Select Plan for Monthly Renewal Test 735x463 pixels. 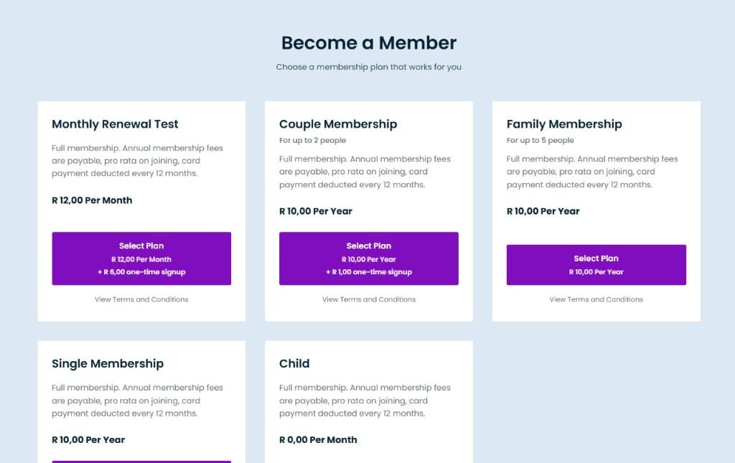[141, 258]
